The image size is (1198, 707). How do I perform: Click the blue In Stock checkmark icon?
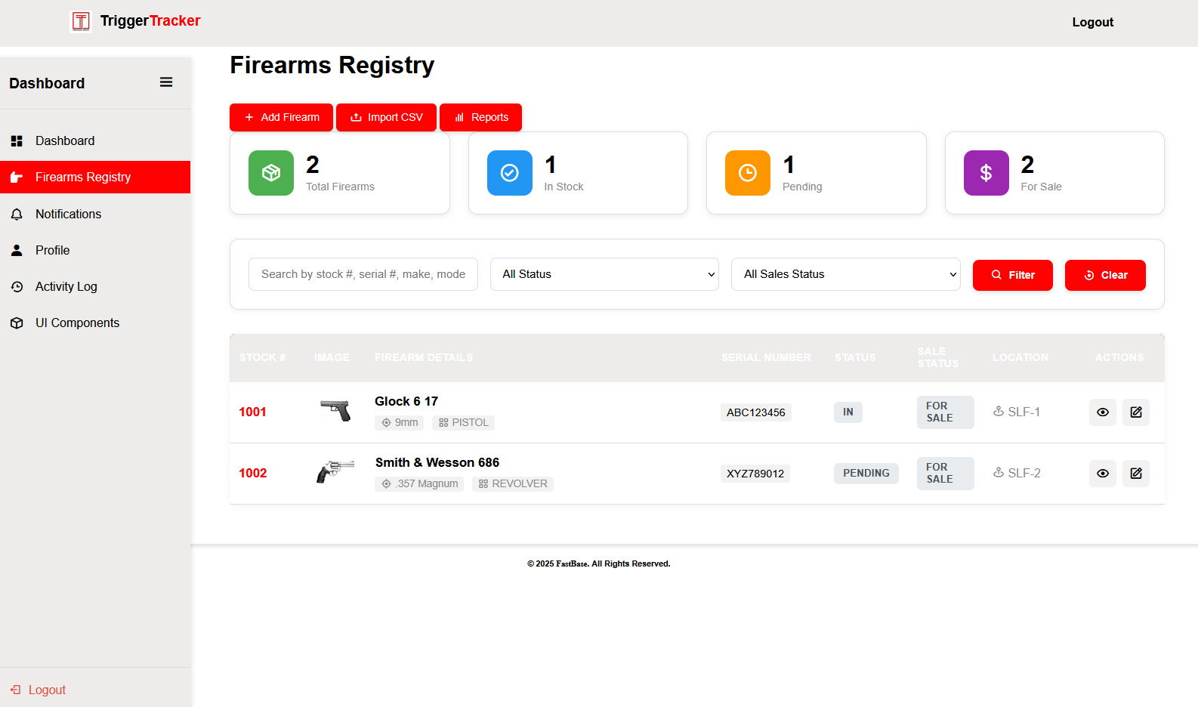coord(509,173)
